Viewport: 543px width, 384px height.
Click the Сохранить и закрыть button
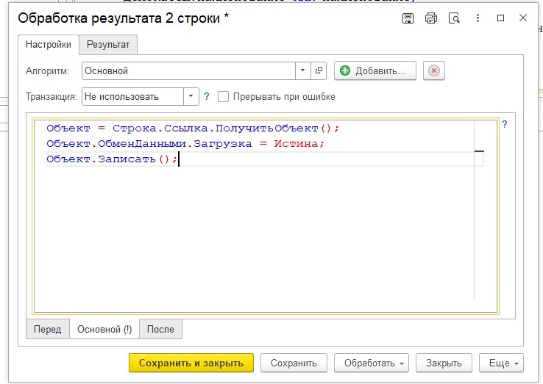(191, 363)
